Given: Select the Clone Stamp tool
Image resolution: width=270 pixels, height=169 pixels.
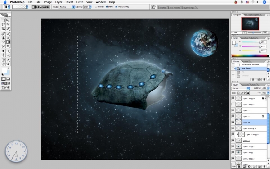Looking at the screenshot, I should (x=3, y=38).
